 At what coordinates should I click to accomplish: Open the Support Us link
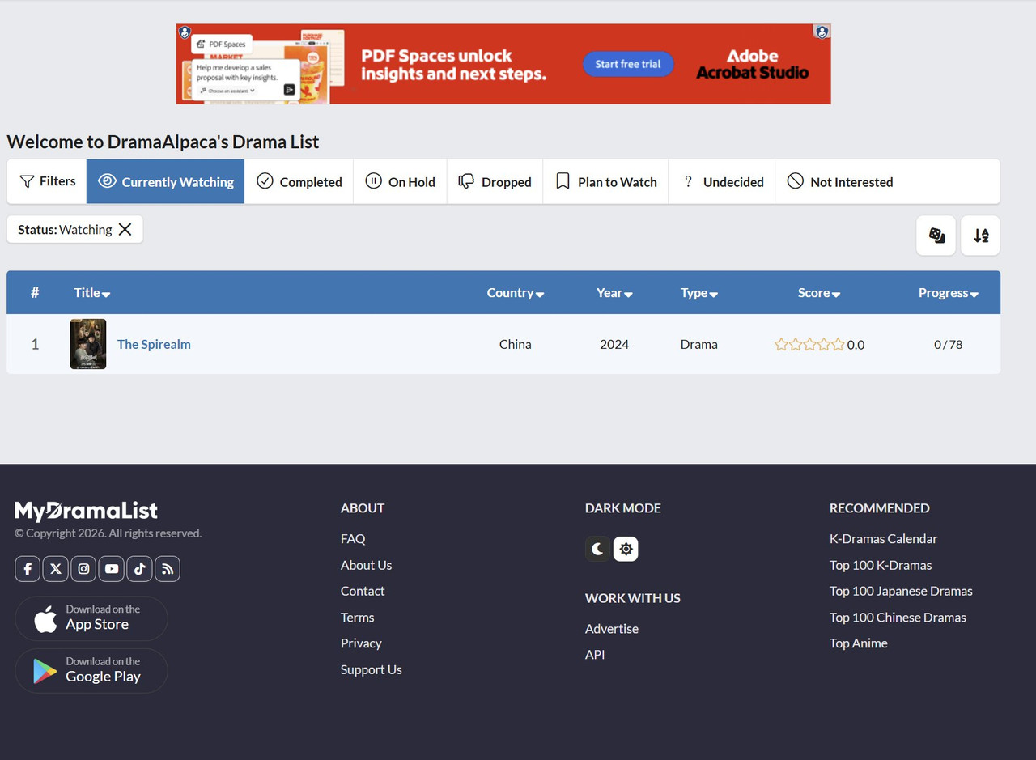click(371, 669)
